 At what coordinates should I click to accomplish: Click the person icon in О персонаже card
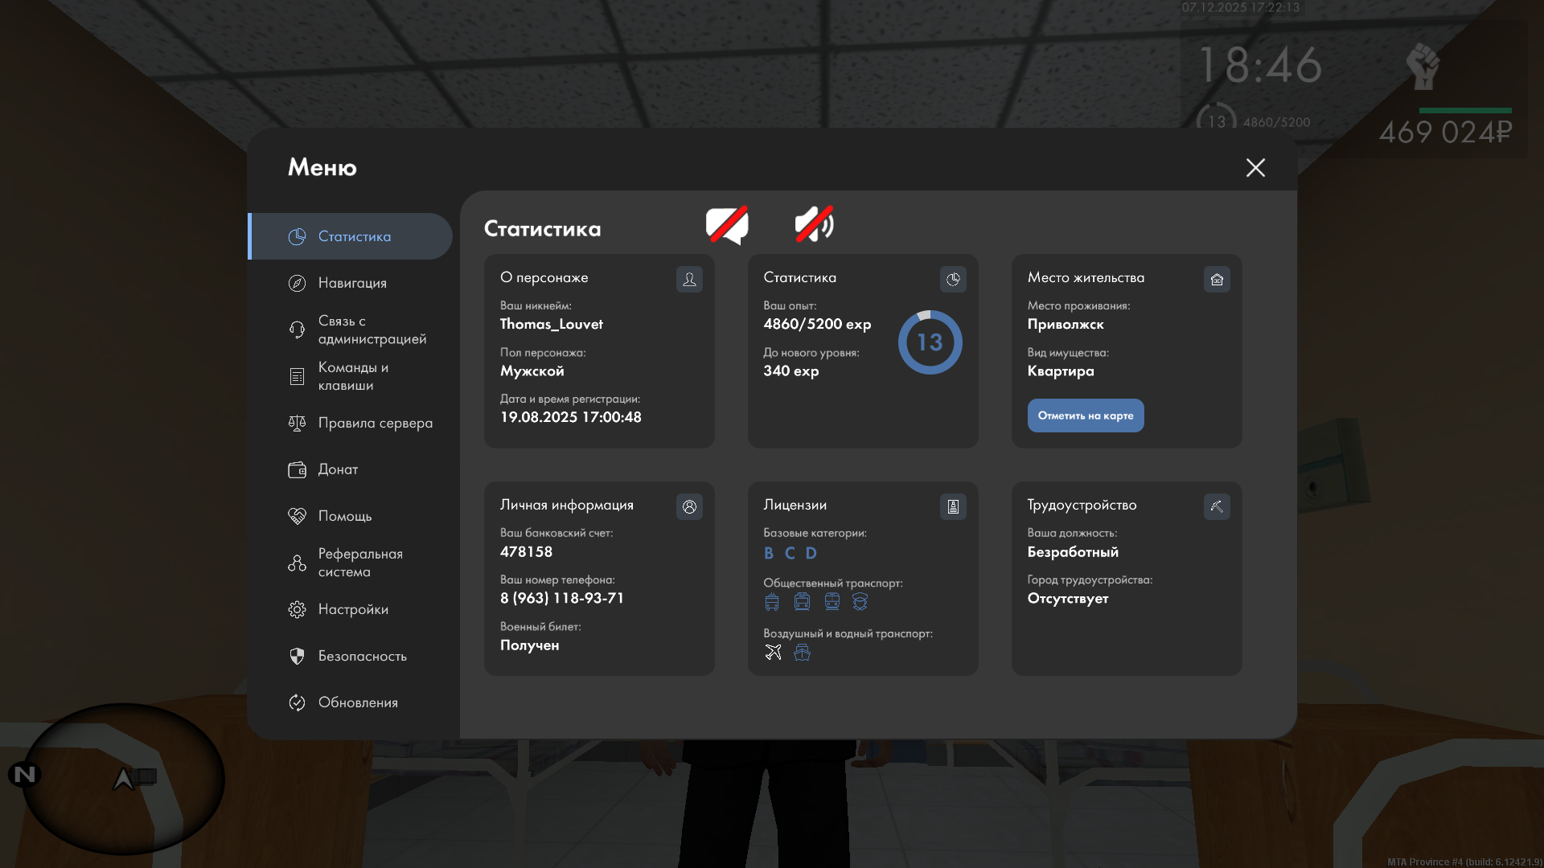(689, 279)
